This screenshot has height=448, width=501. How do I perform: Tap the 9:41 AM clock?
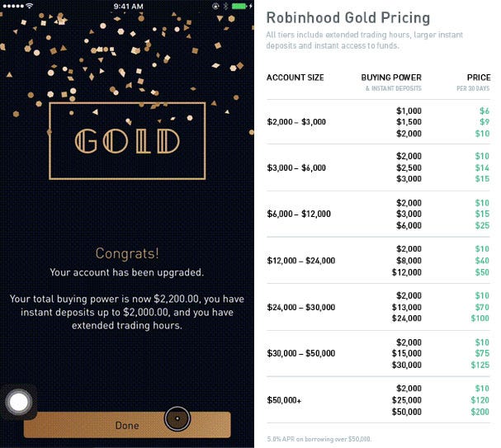[129, 6]
